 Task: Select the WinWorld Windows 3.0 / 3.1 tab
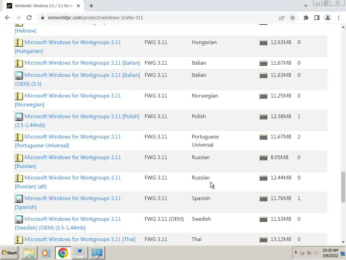coord(43,6)
